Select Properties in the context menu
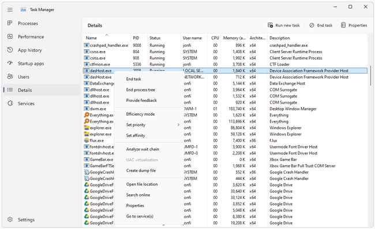Screen dimensions: 375x229 (149, 205)
